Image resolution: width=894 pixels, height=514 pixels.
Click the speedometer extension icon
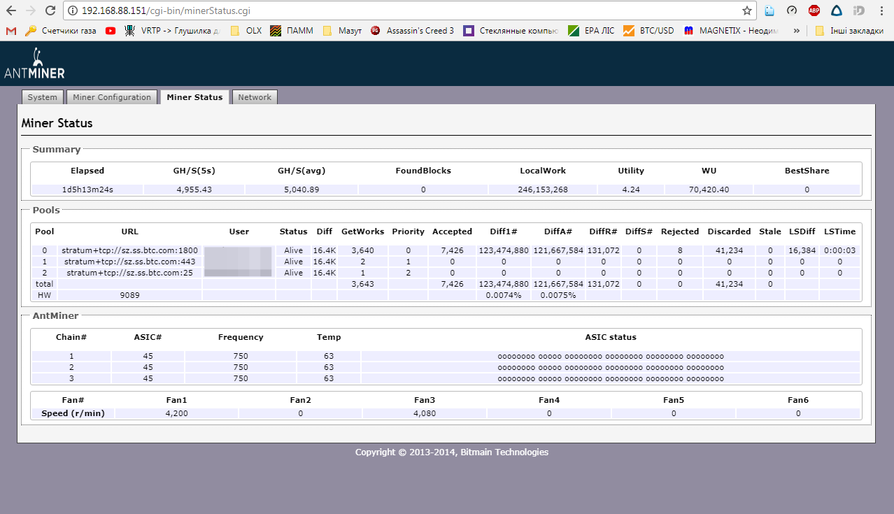coord(792,10)
